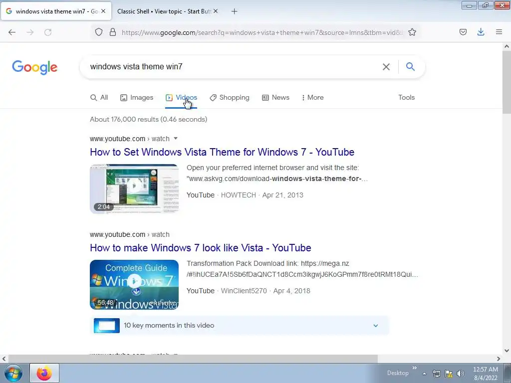Switch to the All results tab
The image size is (511, 383).
click(99, 97)
